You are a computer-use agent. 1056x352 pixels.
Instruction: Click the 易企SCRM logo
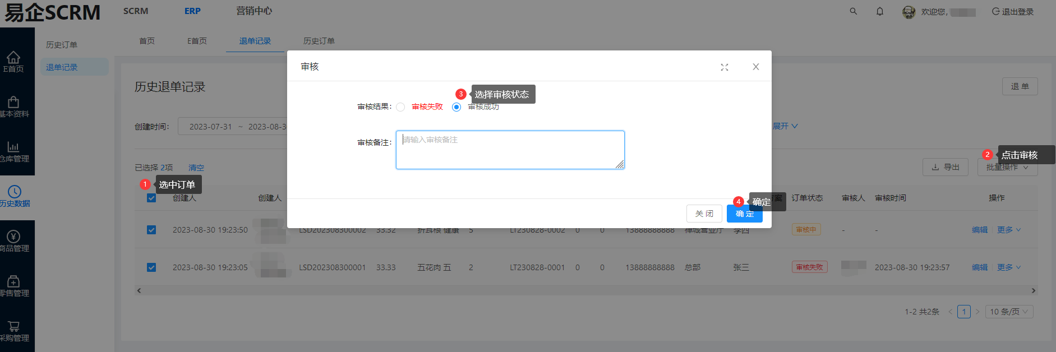[53, 12]
